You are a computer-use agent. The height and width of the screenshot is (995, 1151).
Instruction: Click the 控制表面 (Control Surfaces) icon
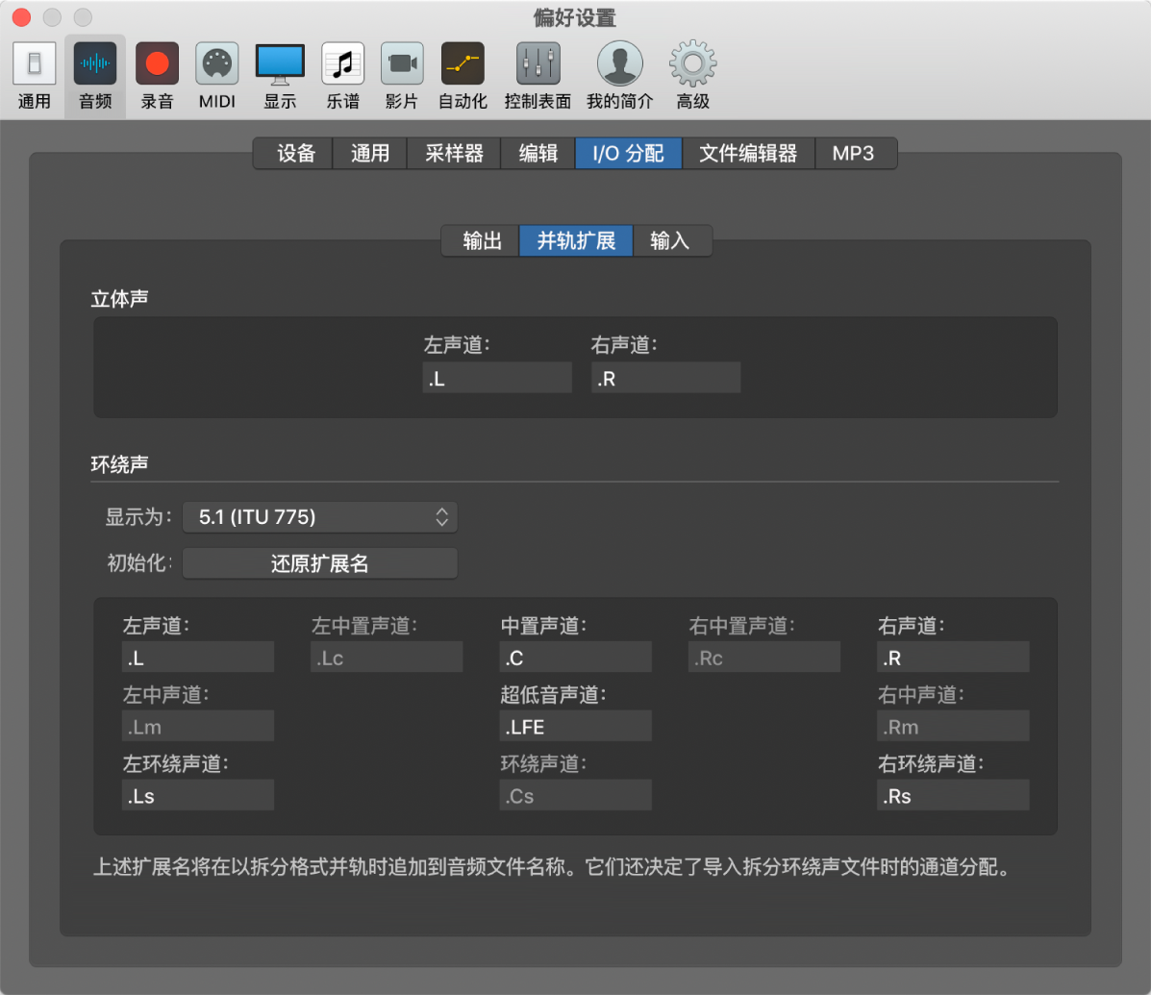coord(537,74)
